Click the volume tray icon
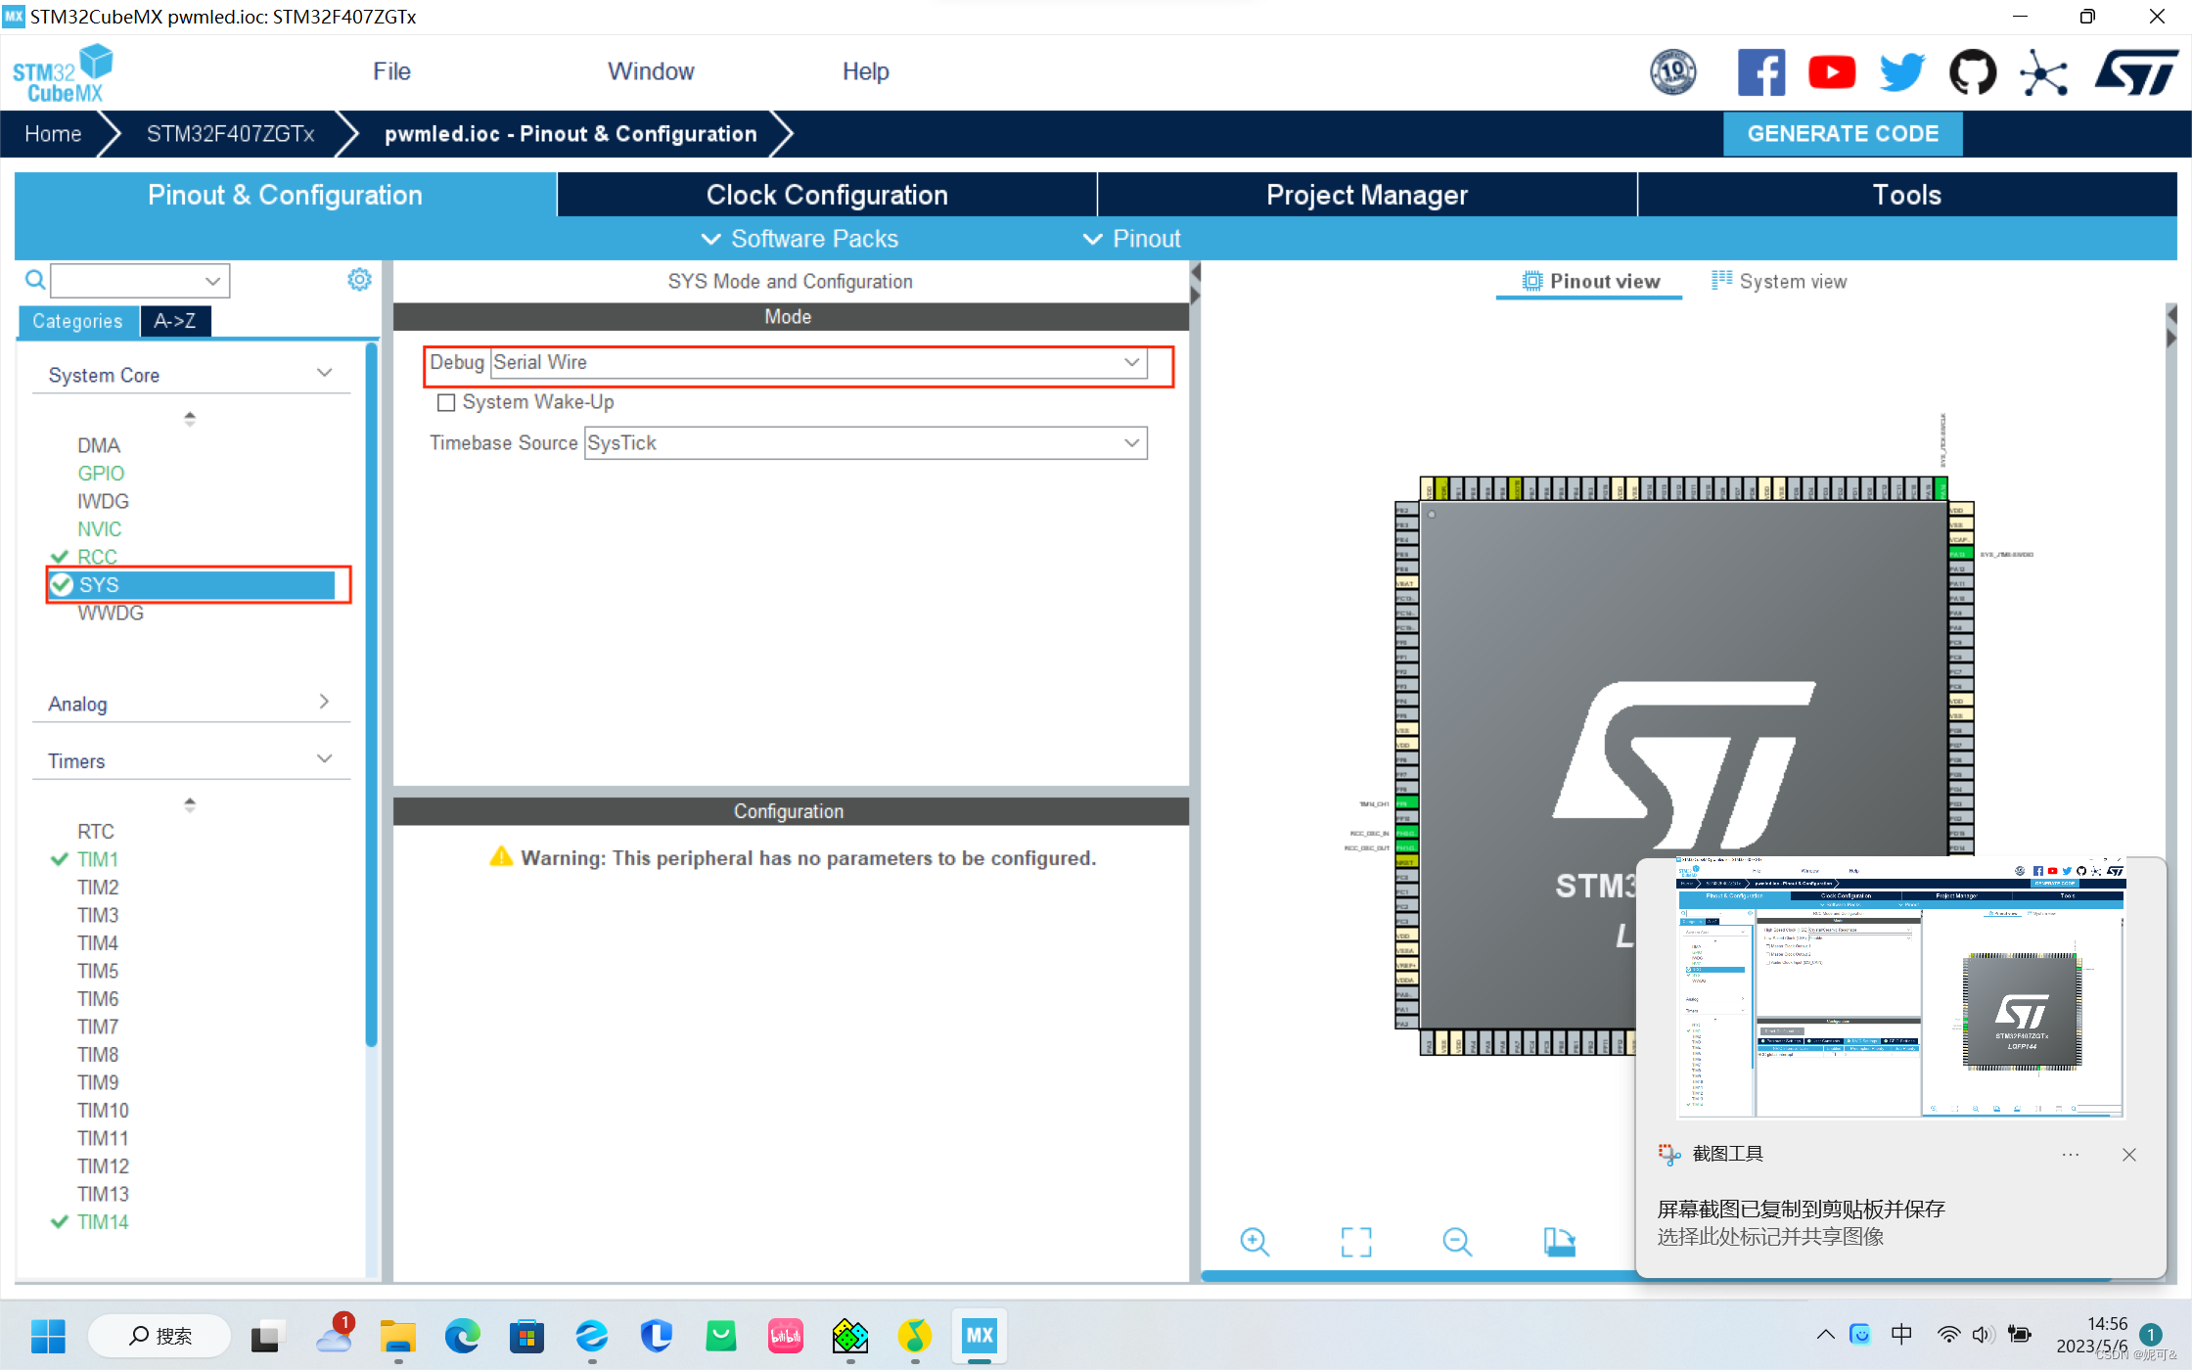Viewport: 2192px width, 1370px height. coord(1984,1335)
